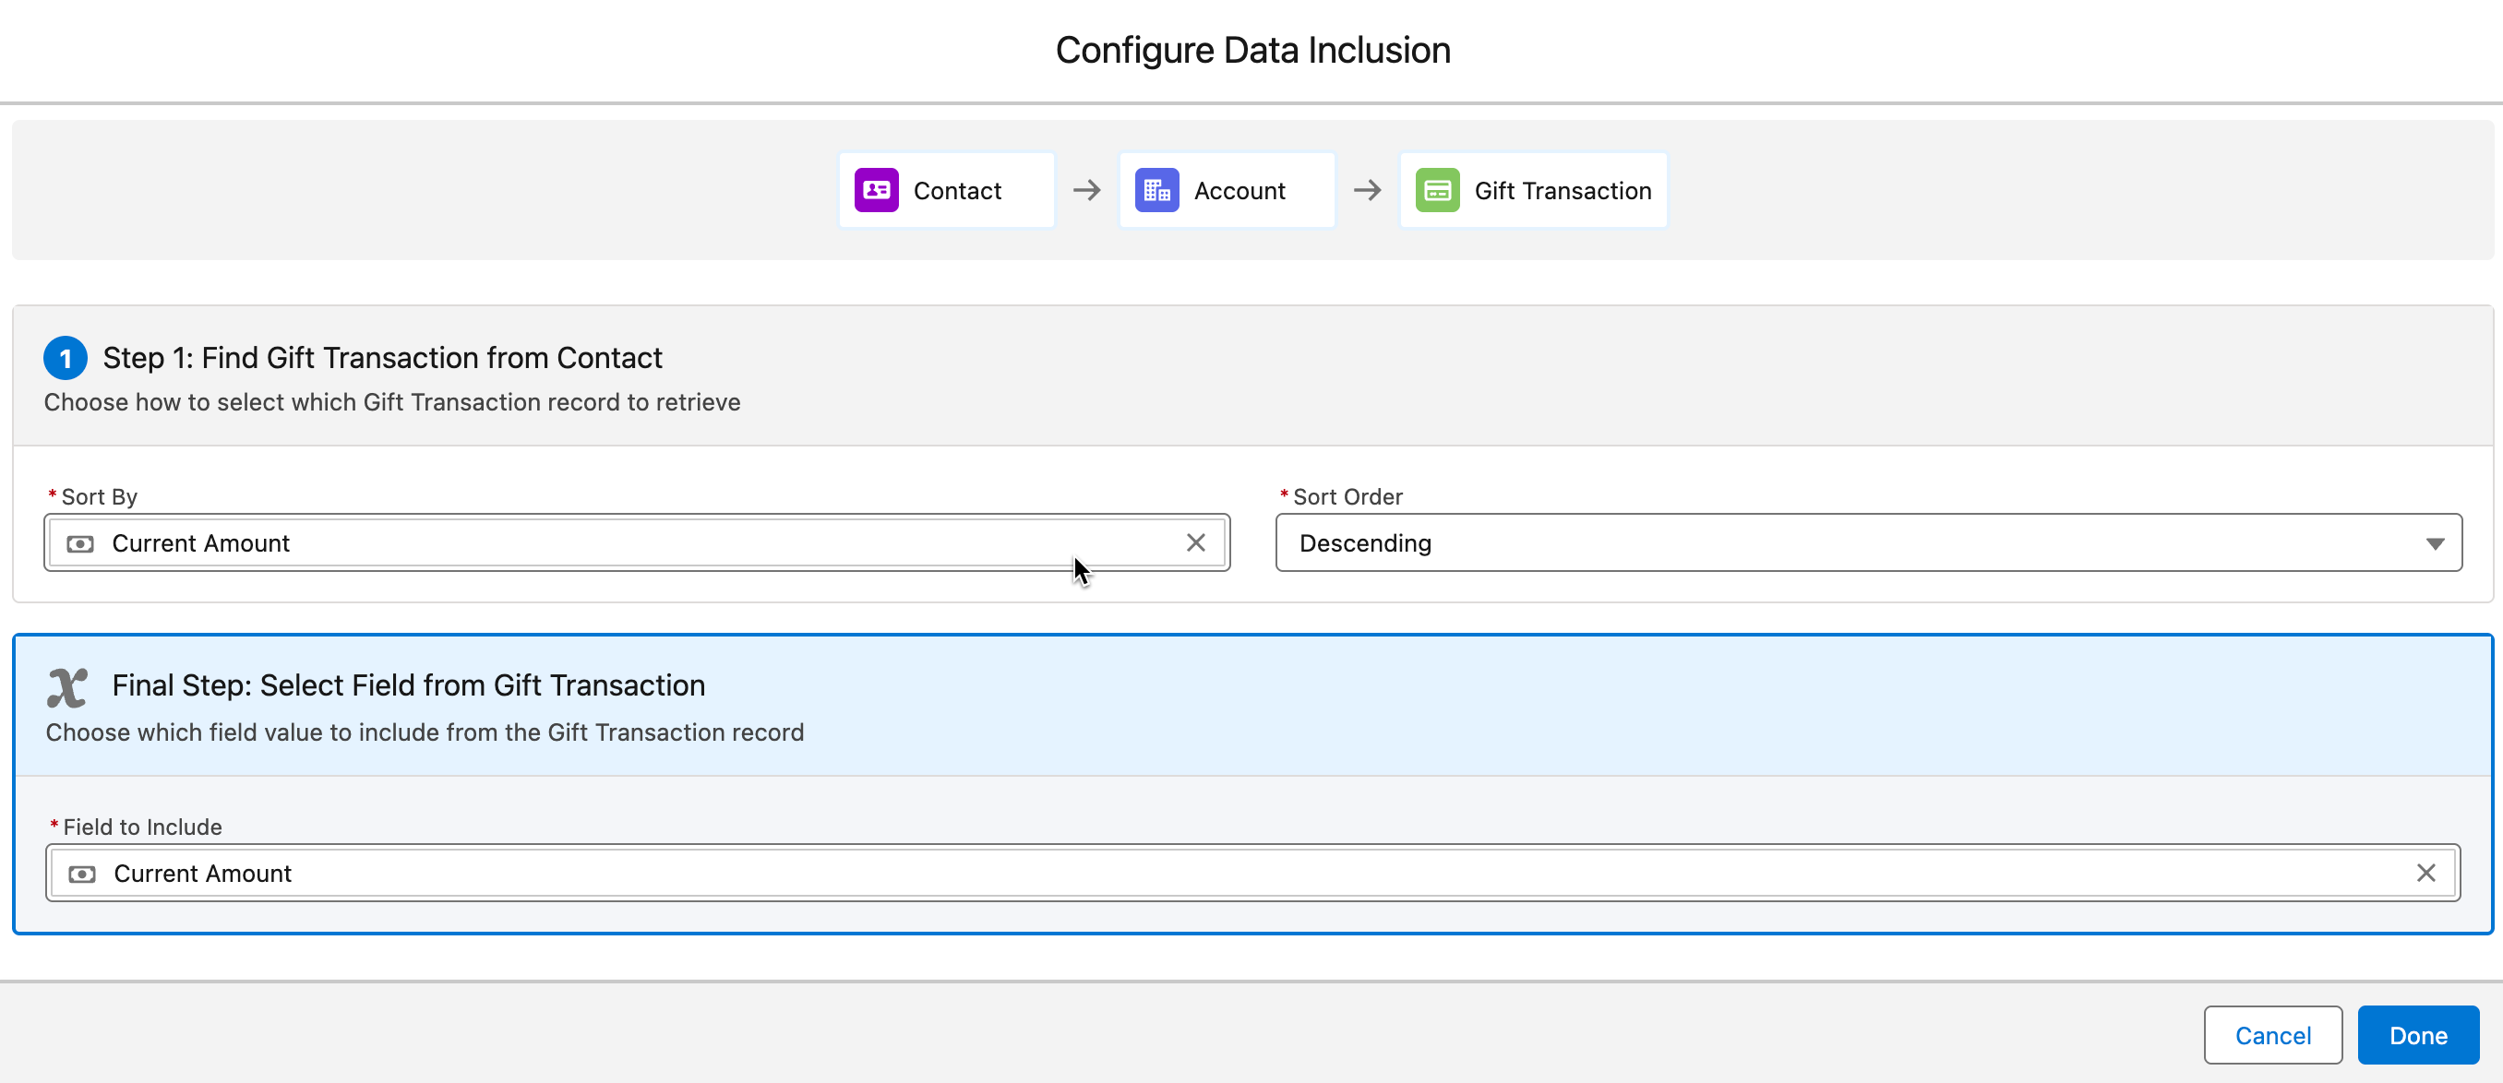Select the Gift Transaction path label
Viewport: 2503px width, 1083px height.
pyautogui.click(x=1562, y=191)
